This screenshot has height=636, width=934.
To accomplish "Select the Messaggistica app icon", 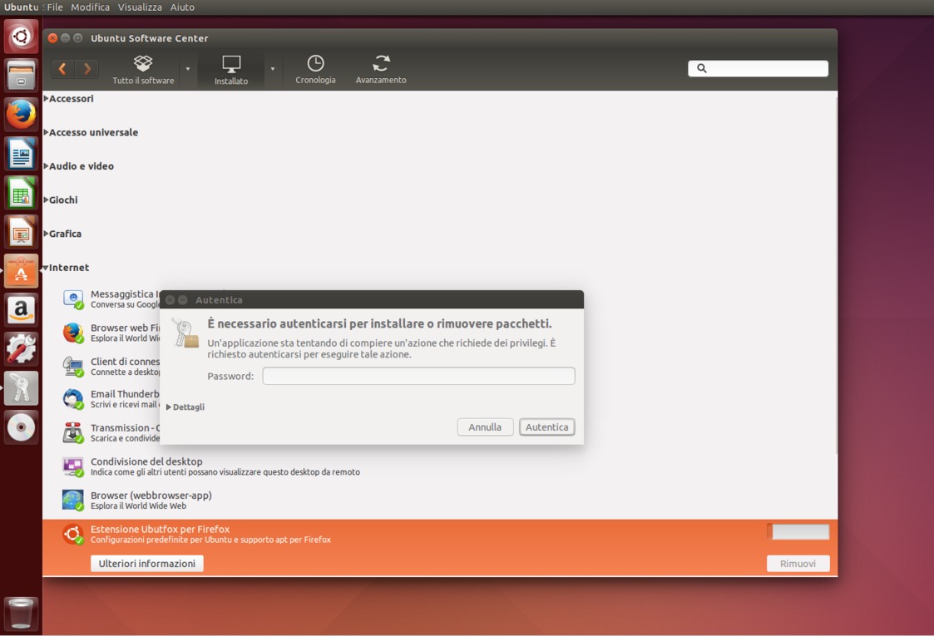I will [73, 299].
